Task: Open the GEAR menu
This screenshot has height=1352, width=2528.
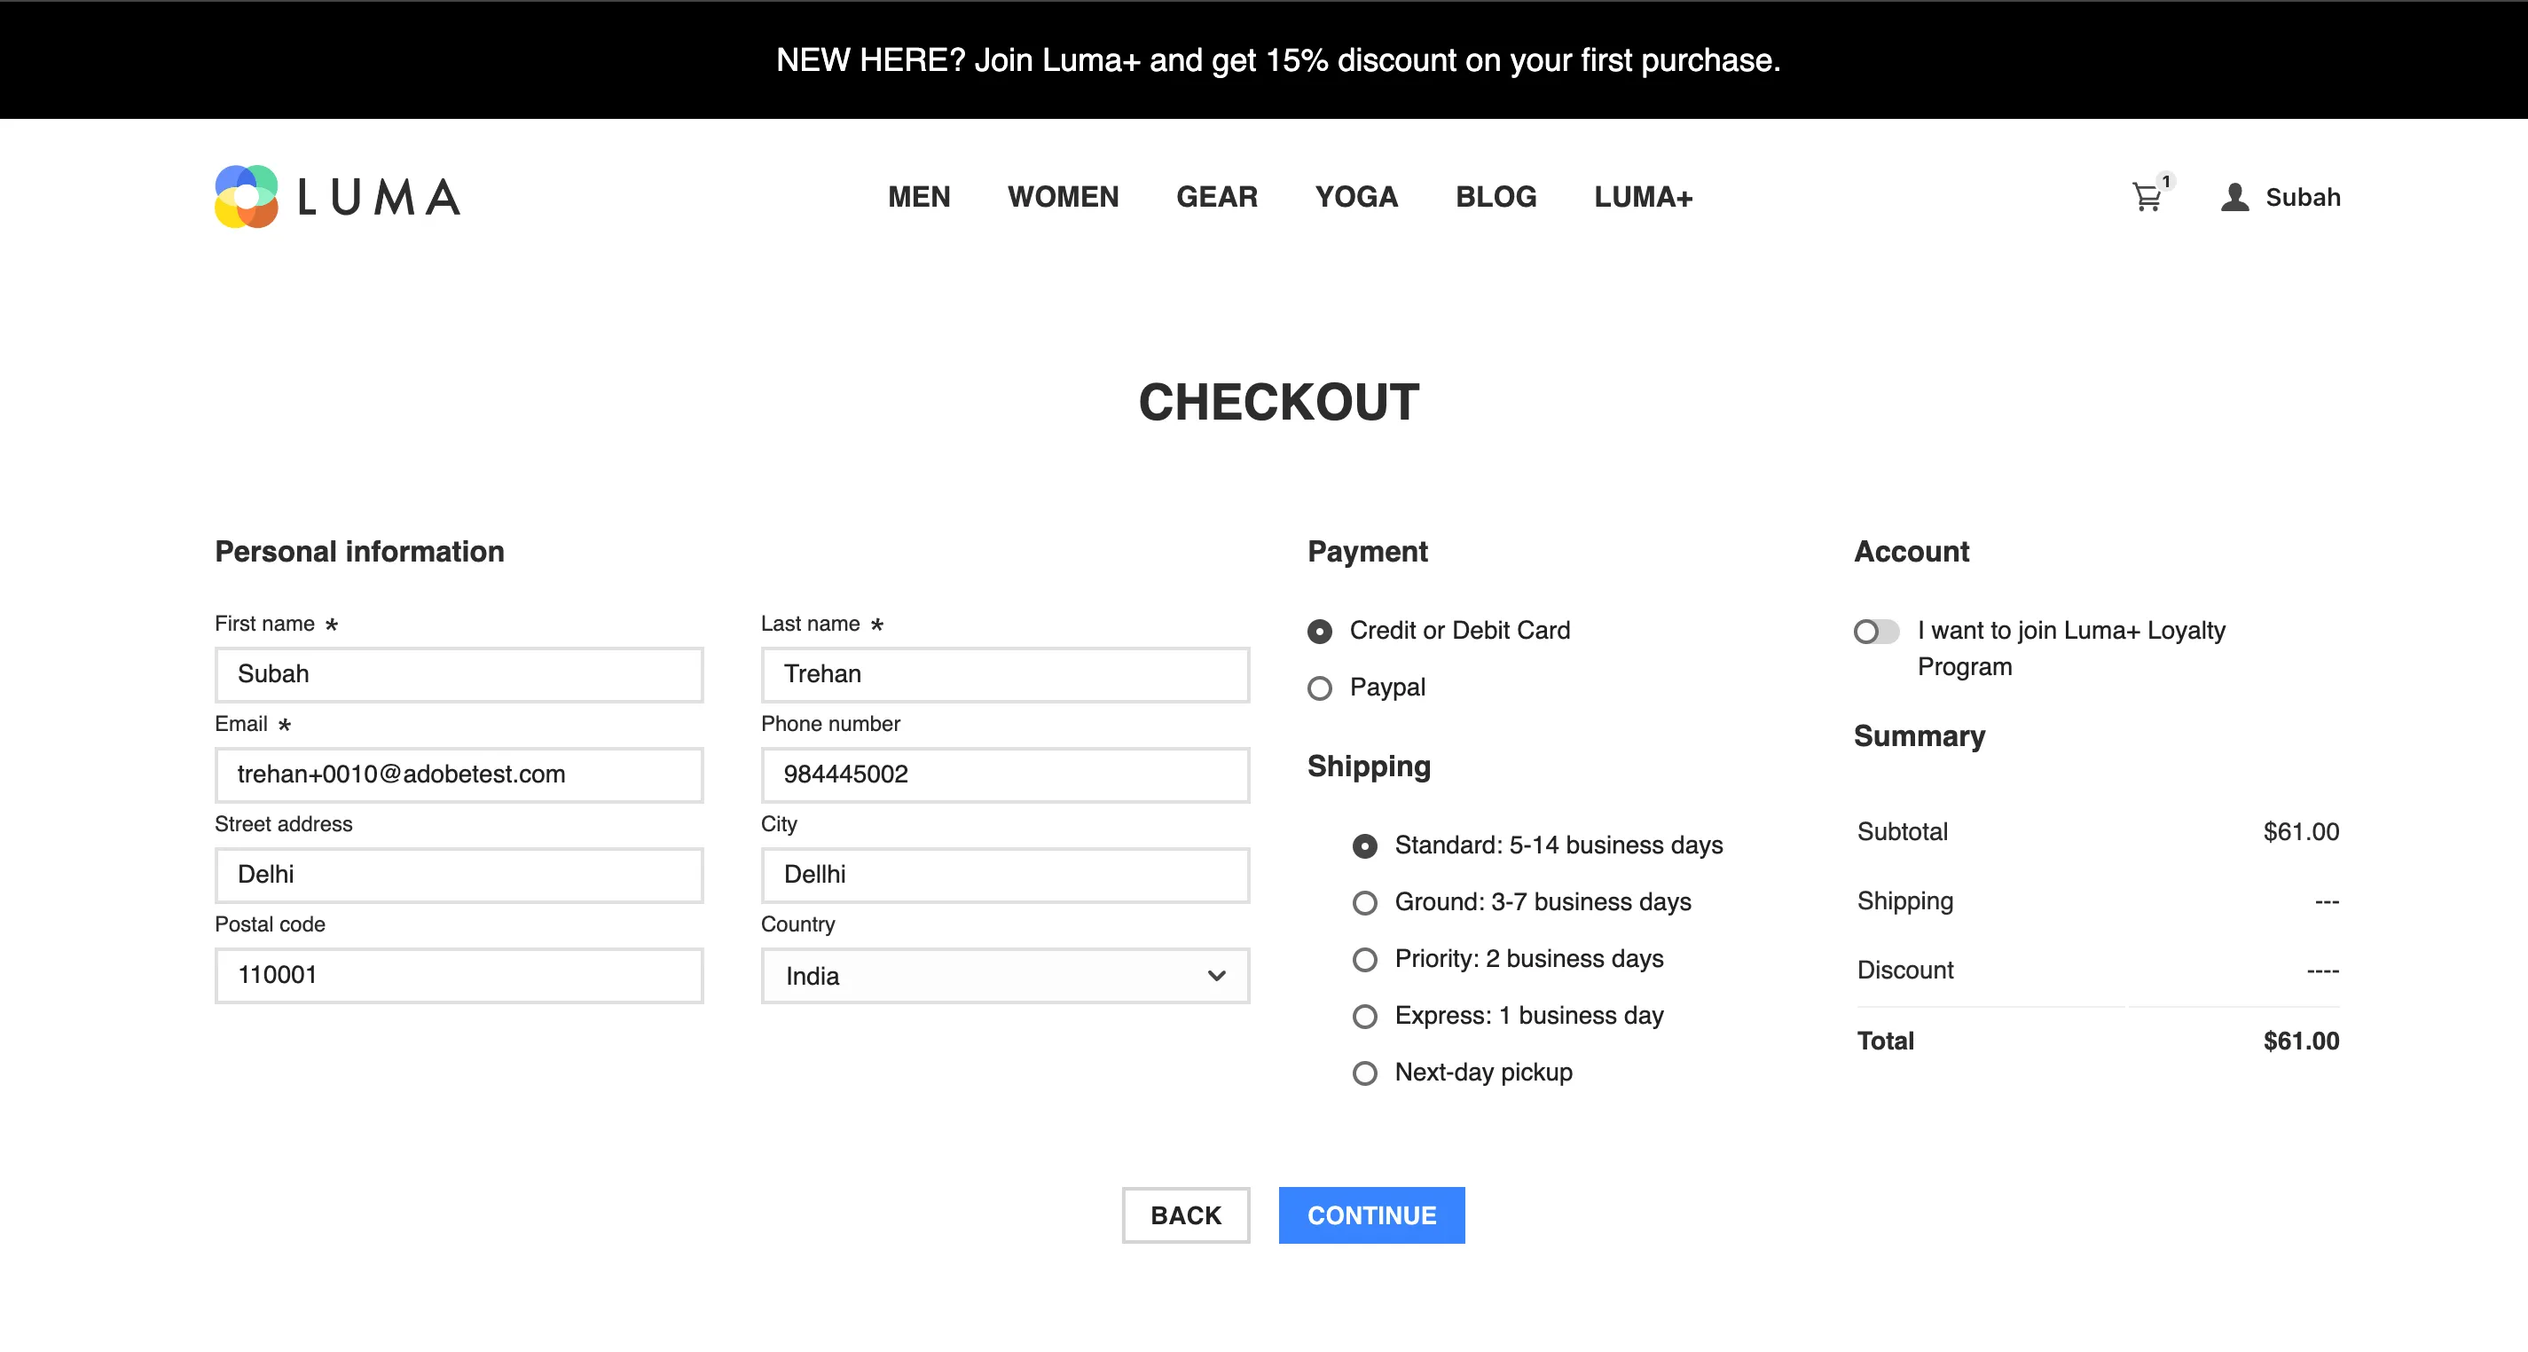Action: coord(1217,197)
